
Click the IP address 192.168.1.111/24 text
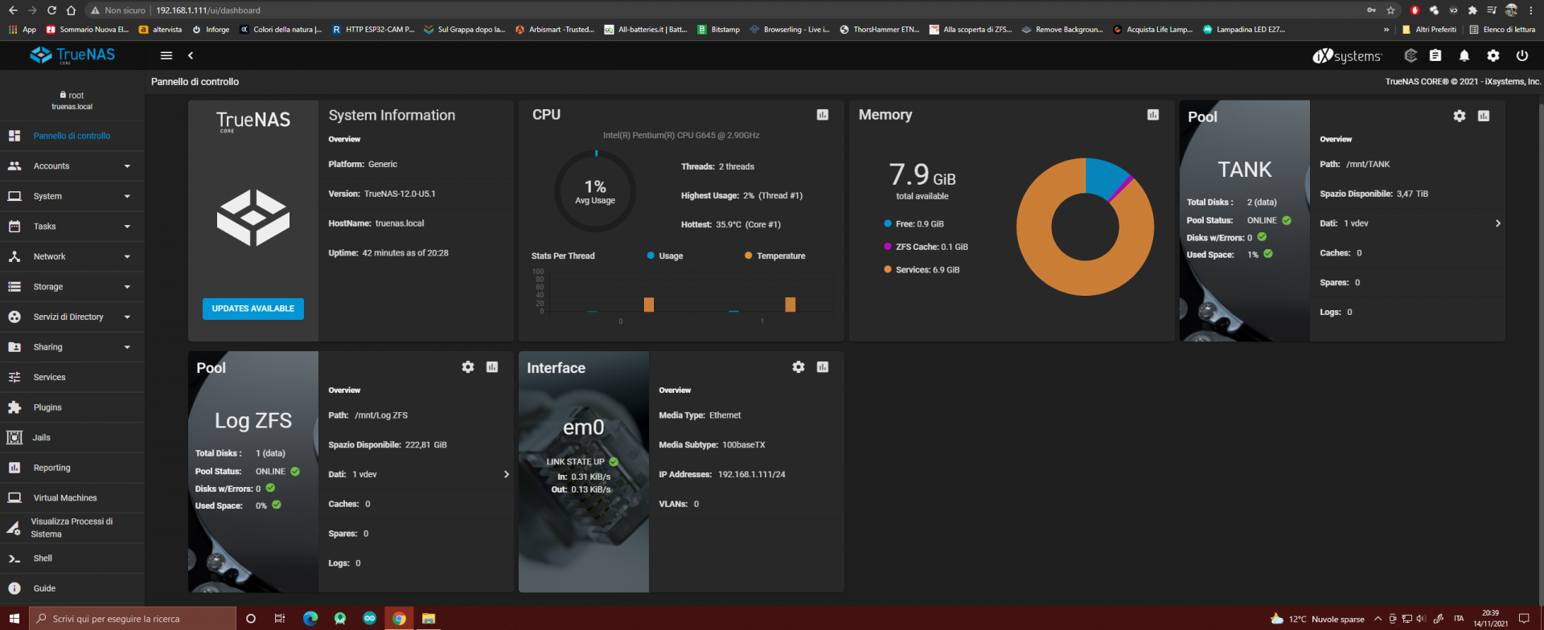tap(752, 474)
